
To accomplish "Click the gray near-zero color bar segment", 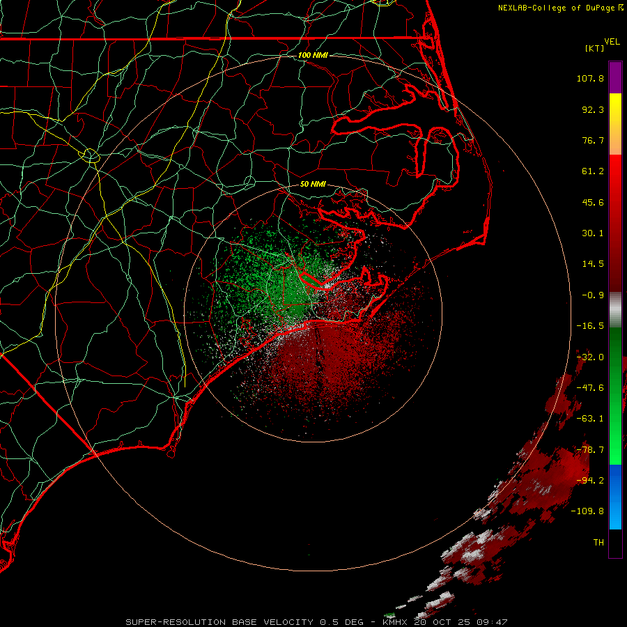I will coord(615,309).
